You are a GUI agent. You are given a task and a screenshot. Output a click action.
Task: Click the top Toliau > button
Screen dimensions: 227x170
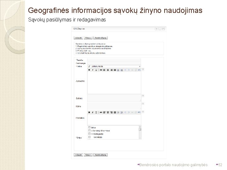coord(88,38)
